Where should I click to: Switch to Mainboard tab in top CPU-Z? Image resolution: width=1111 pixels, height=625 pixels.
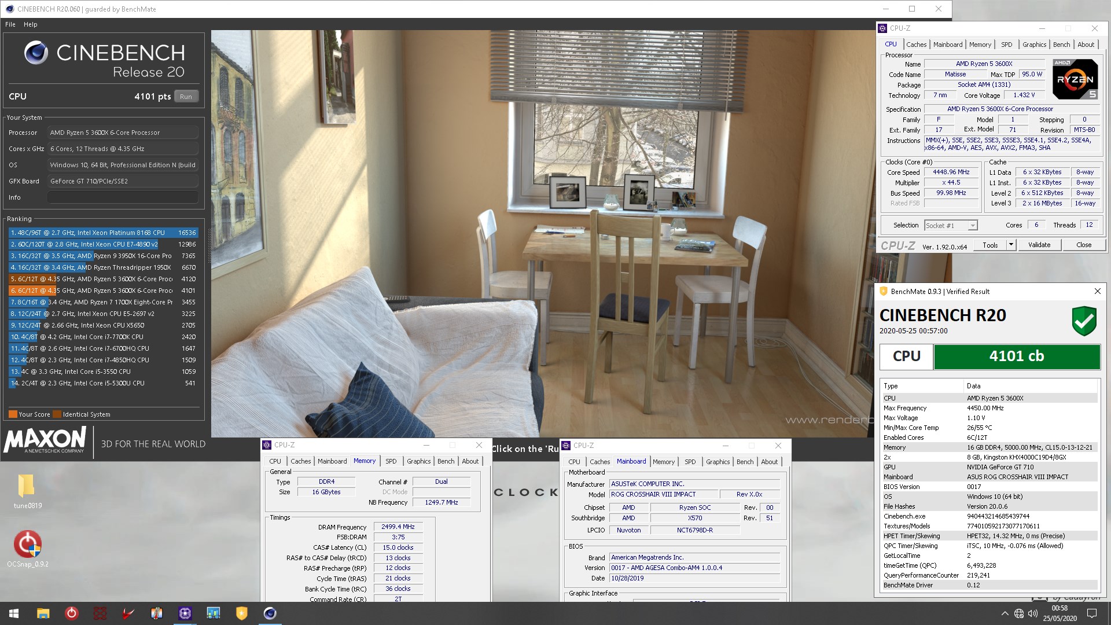point(948,45)
